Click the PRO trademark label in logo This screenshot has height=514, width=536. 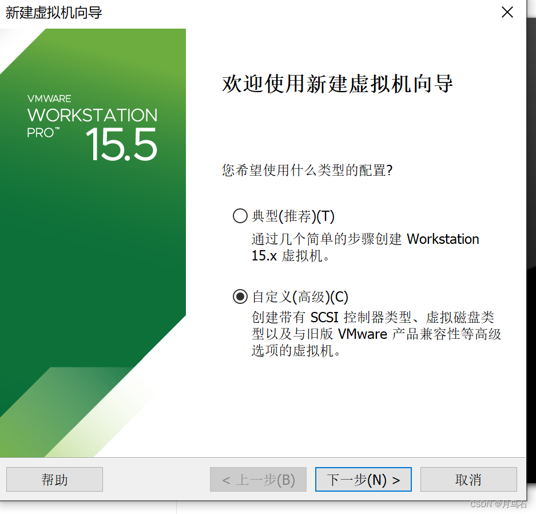43,133
